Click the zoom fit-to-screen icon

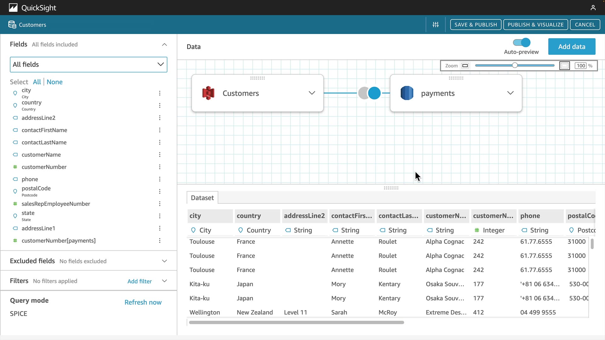click(x=564, y=66)
